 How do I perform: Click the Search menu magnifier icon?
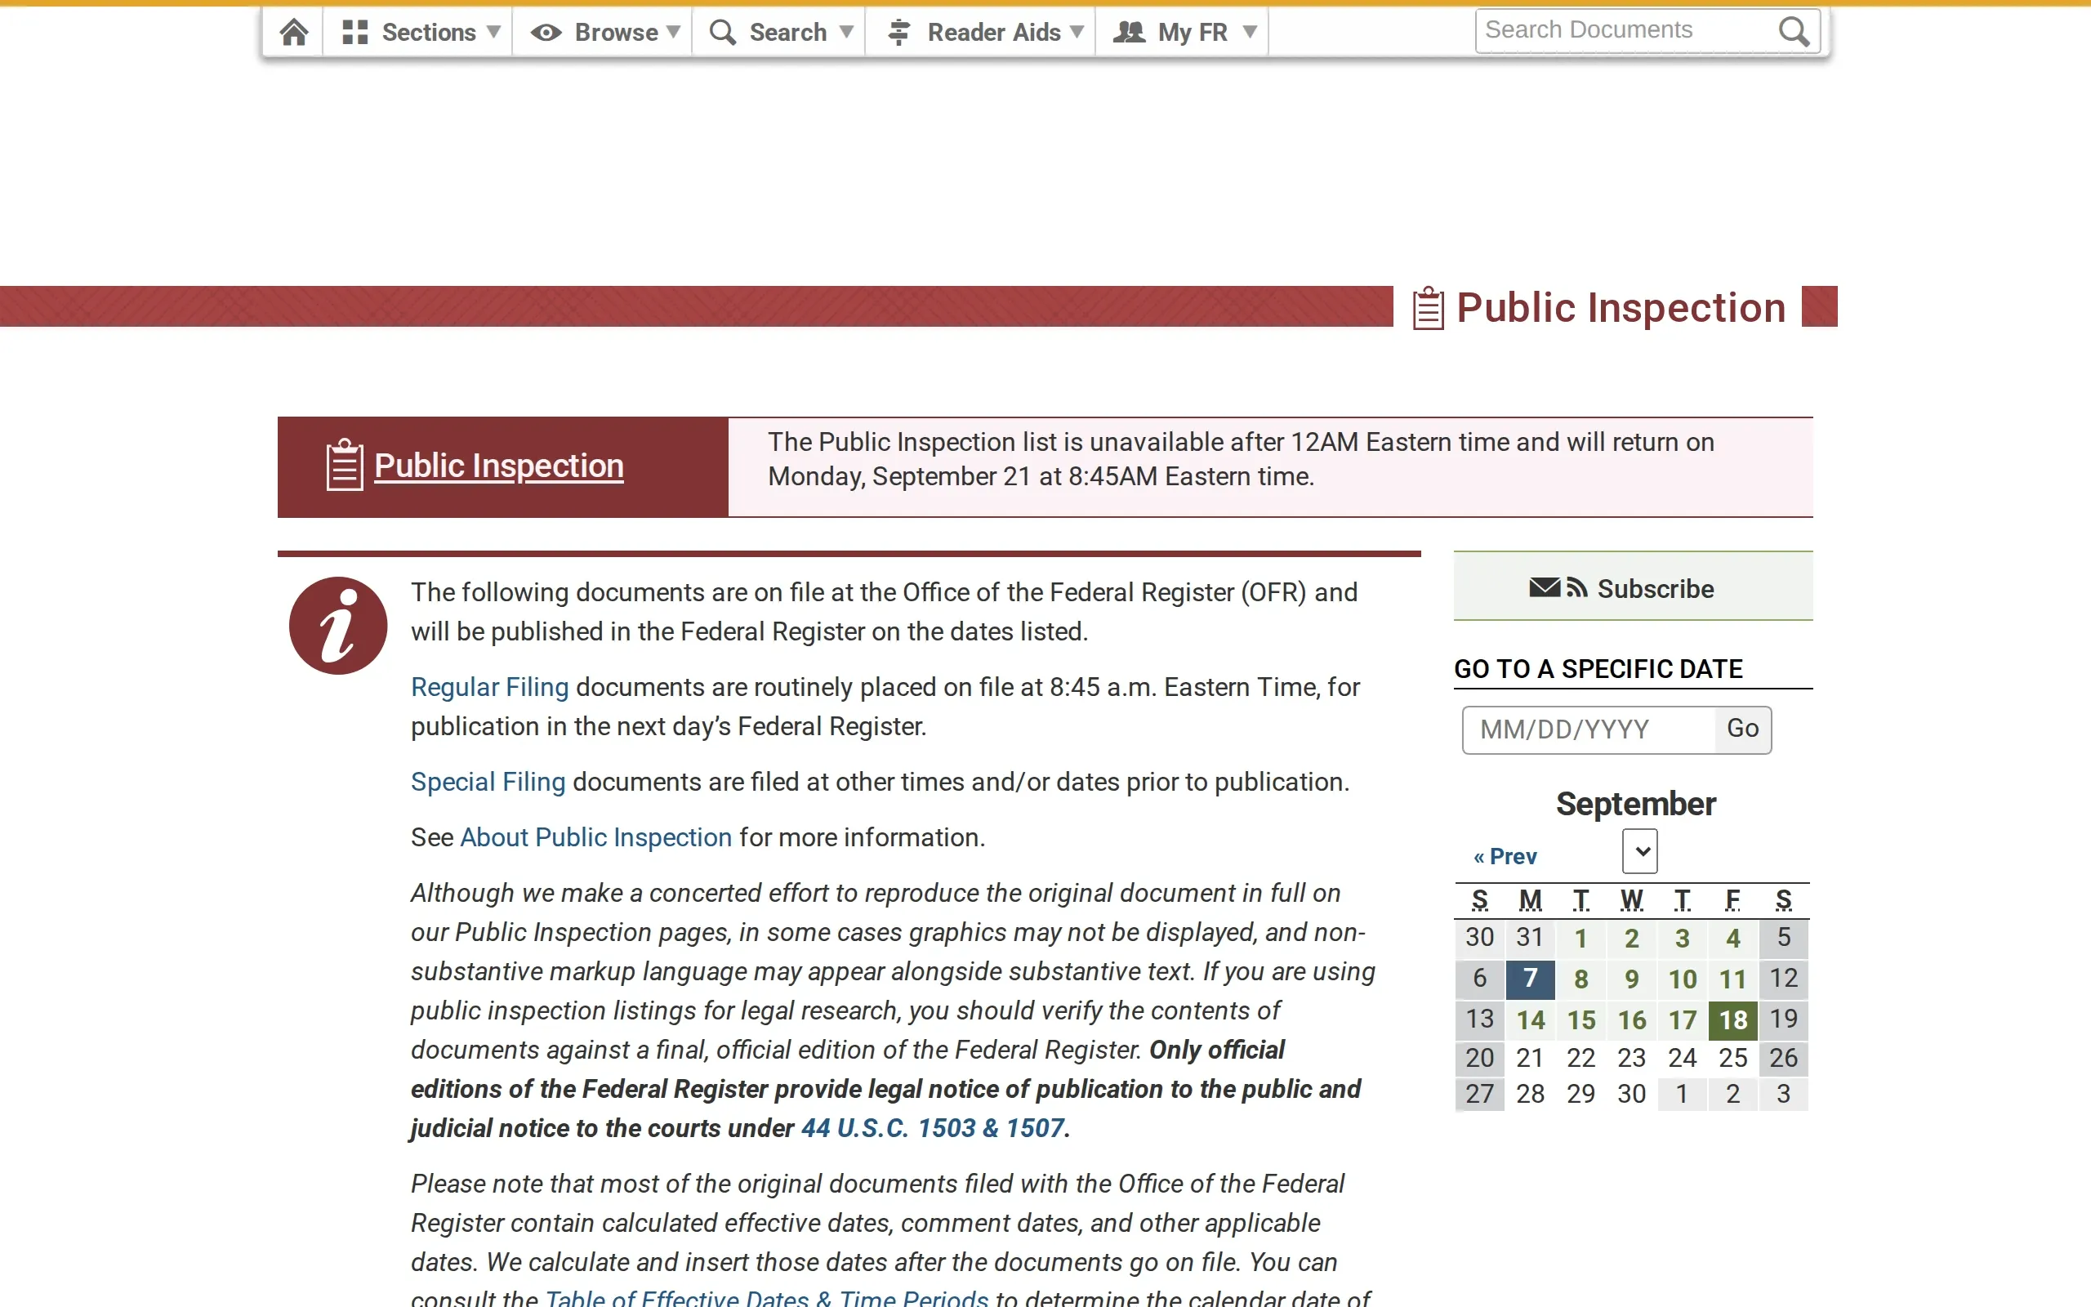click(x=722, y=32)
